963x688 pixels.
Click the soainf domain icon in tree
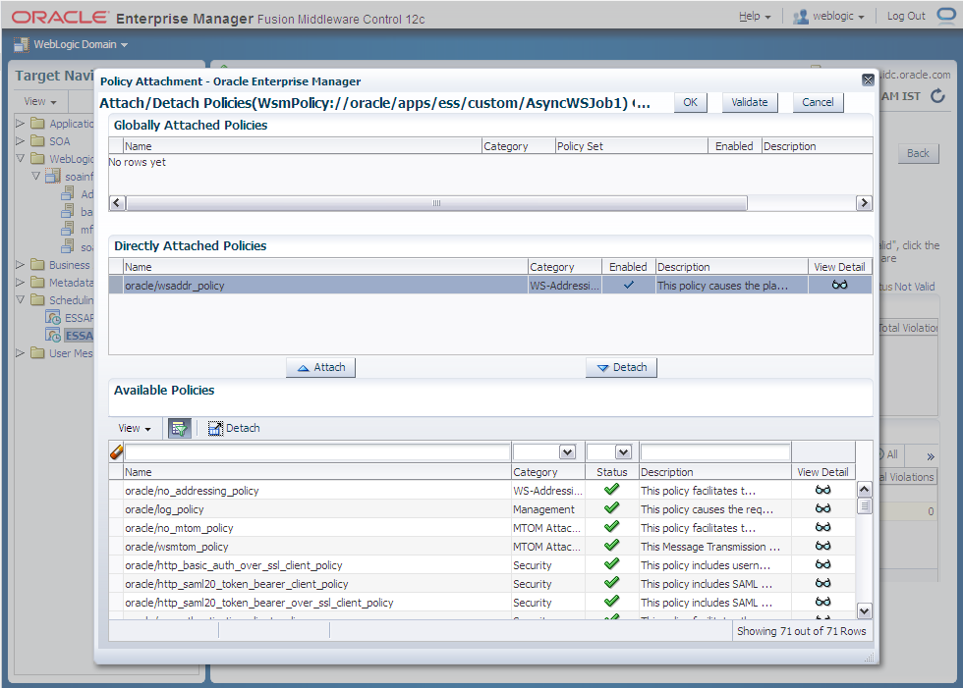53,177
